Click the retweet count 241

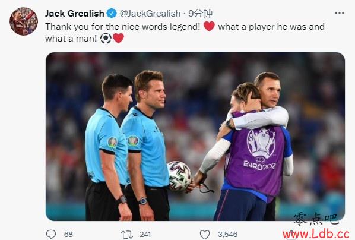tap(145, 234)
